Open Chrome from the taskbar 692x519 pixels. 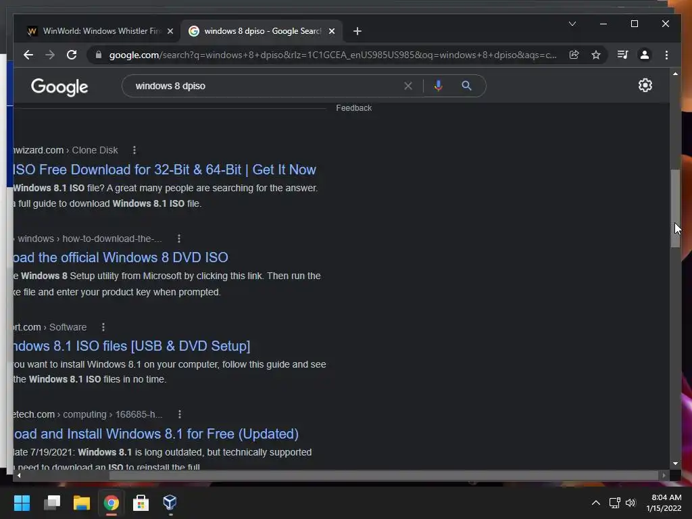[112, 503]
